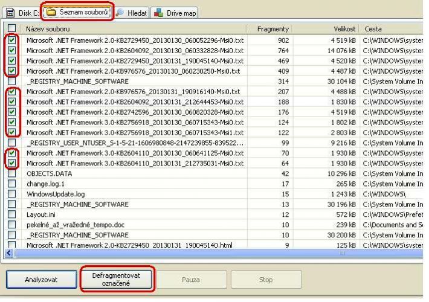Image resolution: width=429 pixels, height=302 pixels.
Task: Select the OBJECTS.DATA file name
Action: pos(50,174)
